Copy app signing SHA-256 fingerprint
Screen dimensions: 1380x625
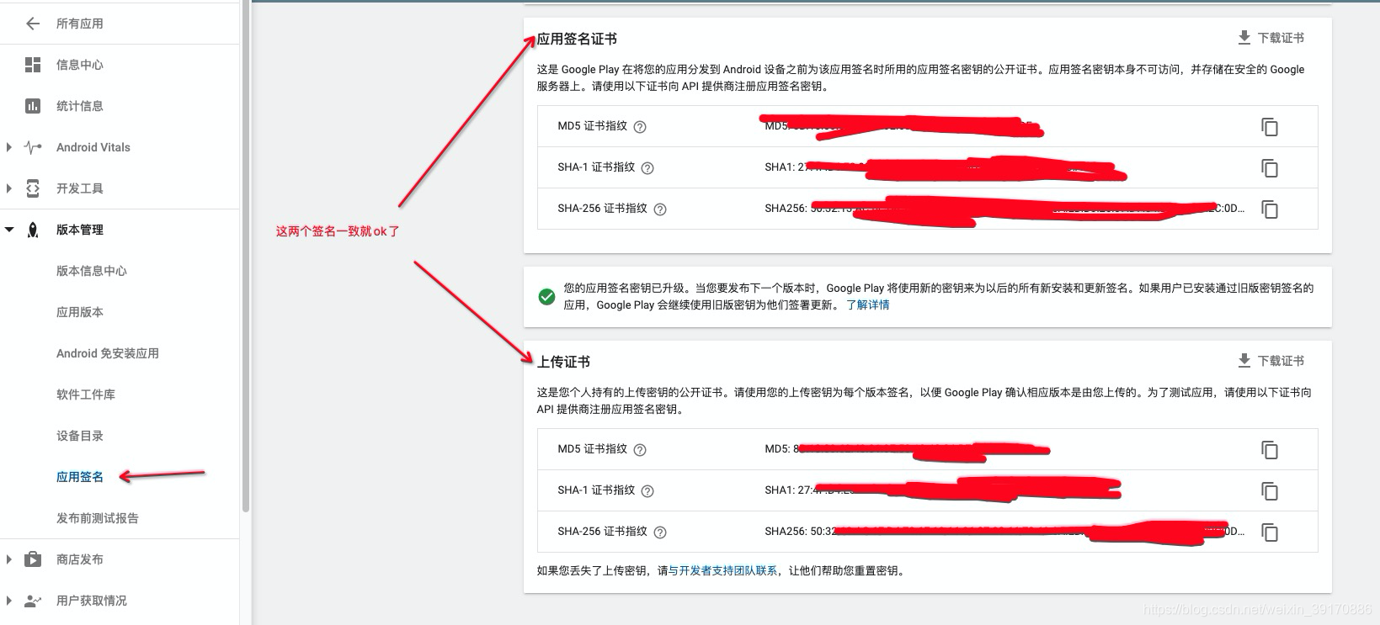coord(1270,209)
